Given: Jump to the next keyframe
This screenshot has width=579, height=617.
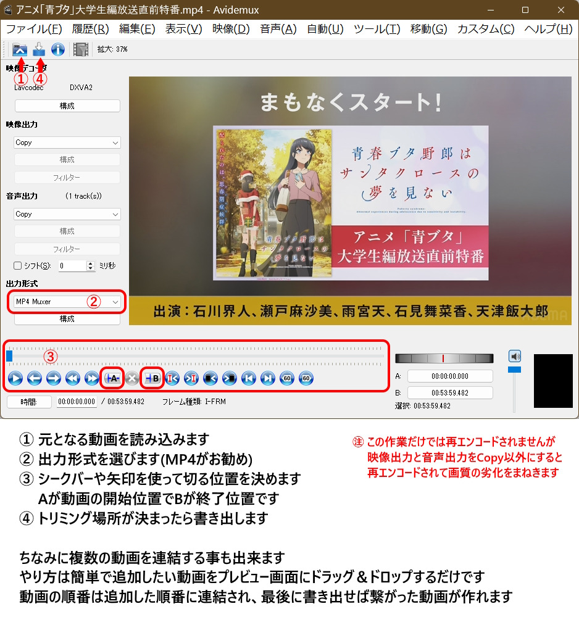Looking at the screenshot, I should [92, 379].
